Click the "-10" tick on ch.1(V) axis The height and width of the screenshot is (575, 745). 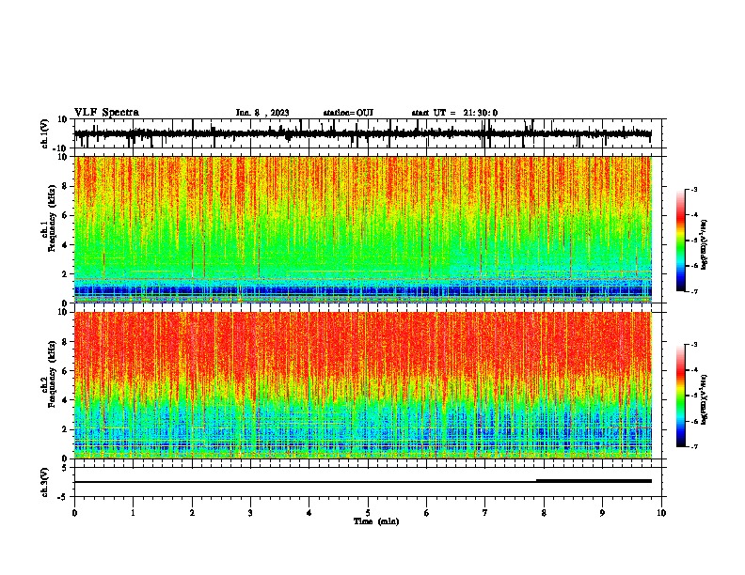61,148
